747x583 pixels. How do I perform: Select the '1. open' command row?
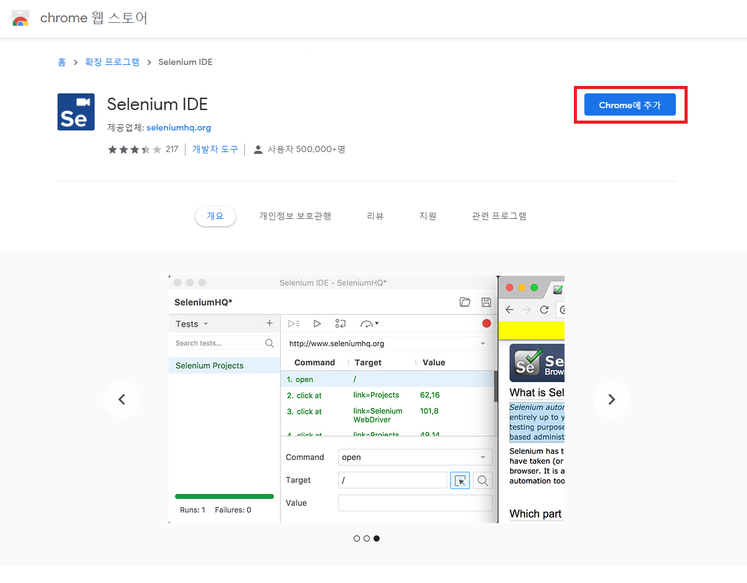(x=388, y=379)
